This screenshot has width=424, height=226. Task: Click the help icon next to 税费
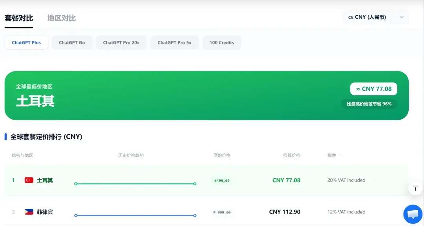[340, 155]
